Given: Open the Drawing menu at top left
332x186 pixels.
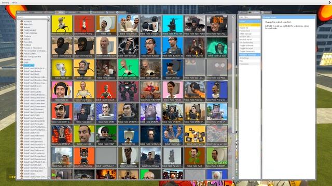Looking at the screenshot, I should tap(5, 3).
